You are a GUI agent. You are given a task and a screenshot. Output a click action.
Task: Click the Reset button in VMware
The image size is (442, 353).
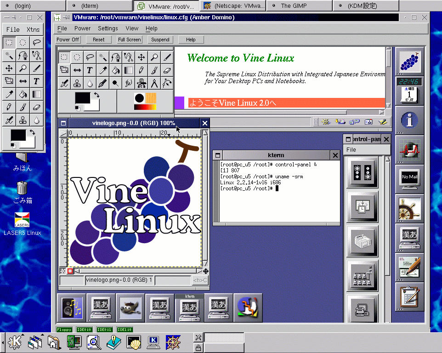99,40
